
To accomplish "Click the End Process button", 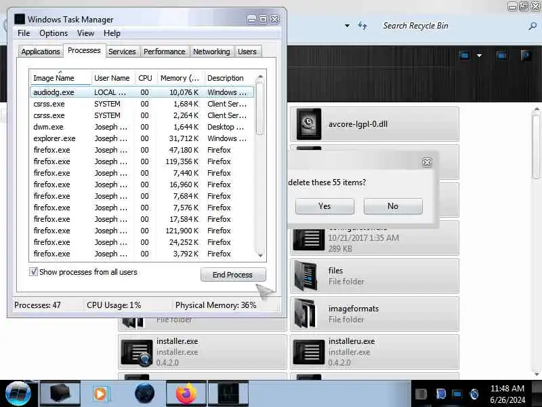I will [x=233, y=275].
